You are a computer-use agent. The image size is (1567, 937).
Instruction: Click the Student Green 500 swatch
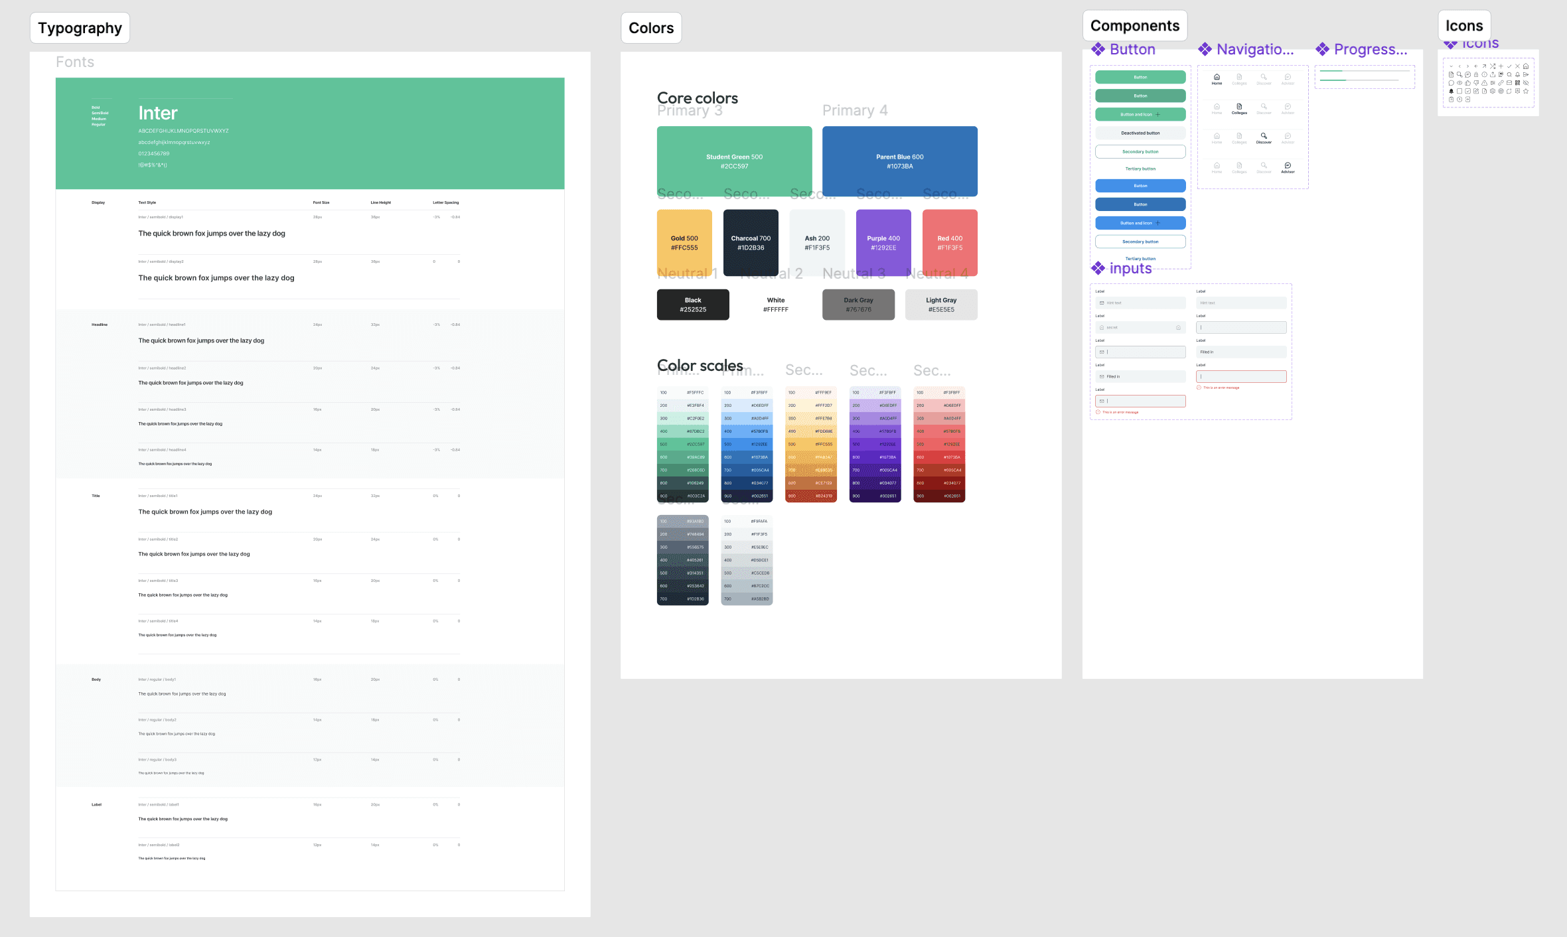point(734,161)
